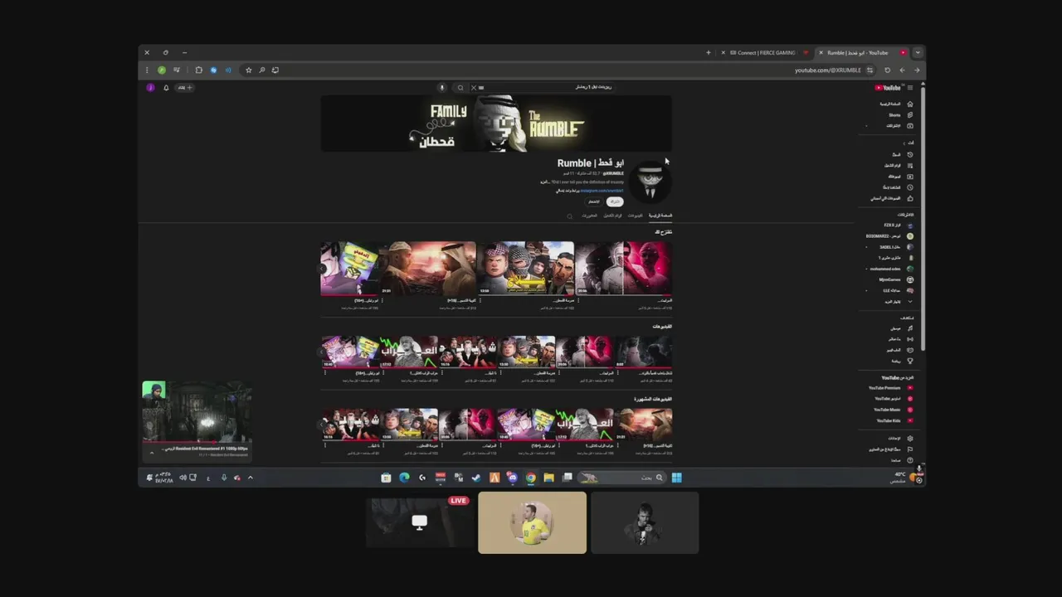Clear the YouTube search box
Viewport: 1062px width, 597px height.
[474, 87]
